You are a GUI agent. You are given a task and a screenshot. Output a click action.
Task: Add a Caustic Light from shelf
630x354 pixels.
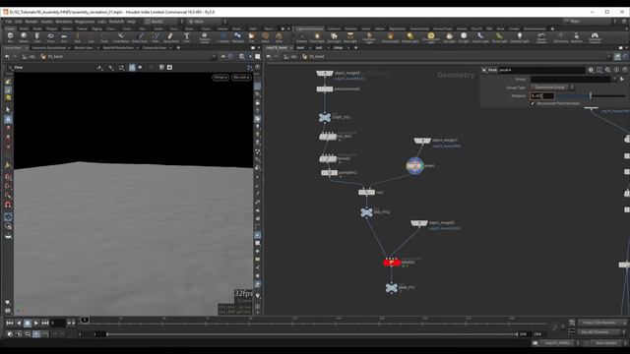click(480, 37)
